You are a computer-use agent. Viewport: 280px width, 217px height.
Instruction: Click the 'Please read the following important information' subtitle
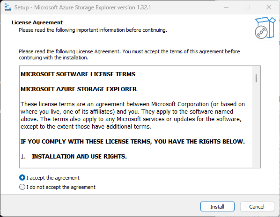[93, 30]
